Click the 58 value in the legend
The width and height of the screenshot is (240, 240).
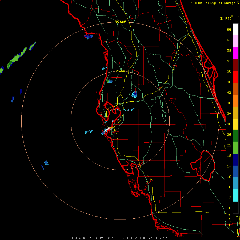point(229,50)
